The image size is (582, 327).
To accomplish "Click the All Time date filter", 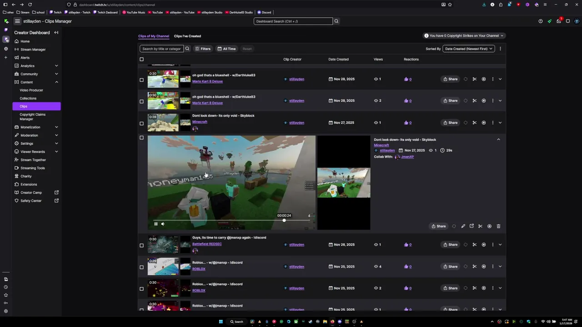I will (x=226, y=49).
